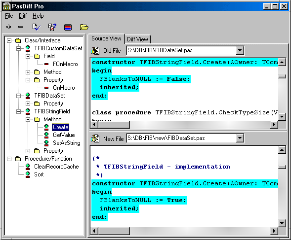Click the new file scroll down arrow
291x240 pixels.
coord(282,223)
